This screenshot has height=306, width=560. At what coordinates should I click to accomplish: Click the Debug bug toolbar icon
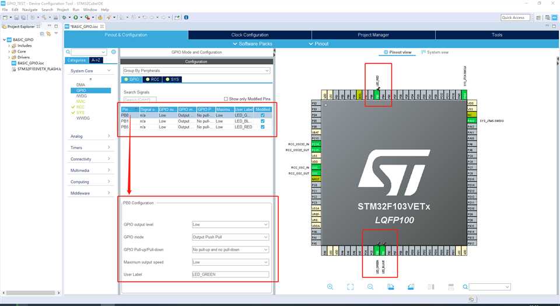tap(64, 17)
